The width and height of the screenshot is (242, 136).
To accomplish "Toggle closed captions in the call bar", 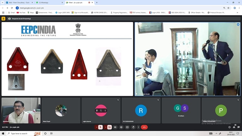I will coord(115,127).
